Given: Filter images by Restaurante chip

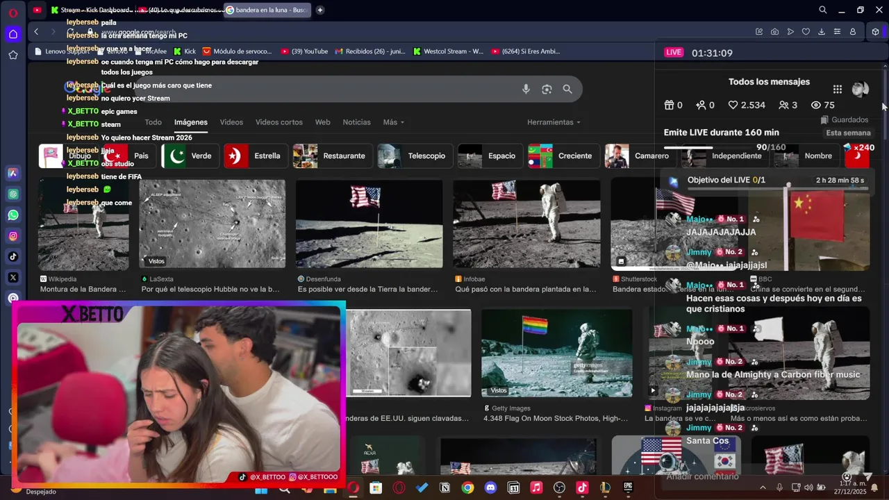Looking at the screenshot, I should [x=333, y=156].
